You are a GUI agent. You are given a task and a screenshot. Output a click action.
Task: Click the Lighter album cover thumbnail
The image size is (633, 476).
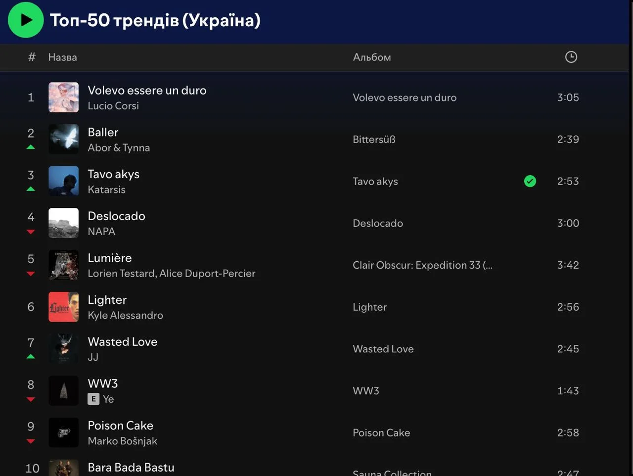(63, 307)
